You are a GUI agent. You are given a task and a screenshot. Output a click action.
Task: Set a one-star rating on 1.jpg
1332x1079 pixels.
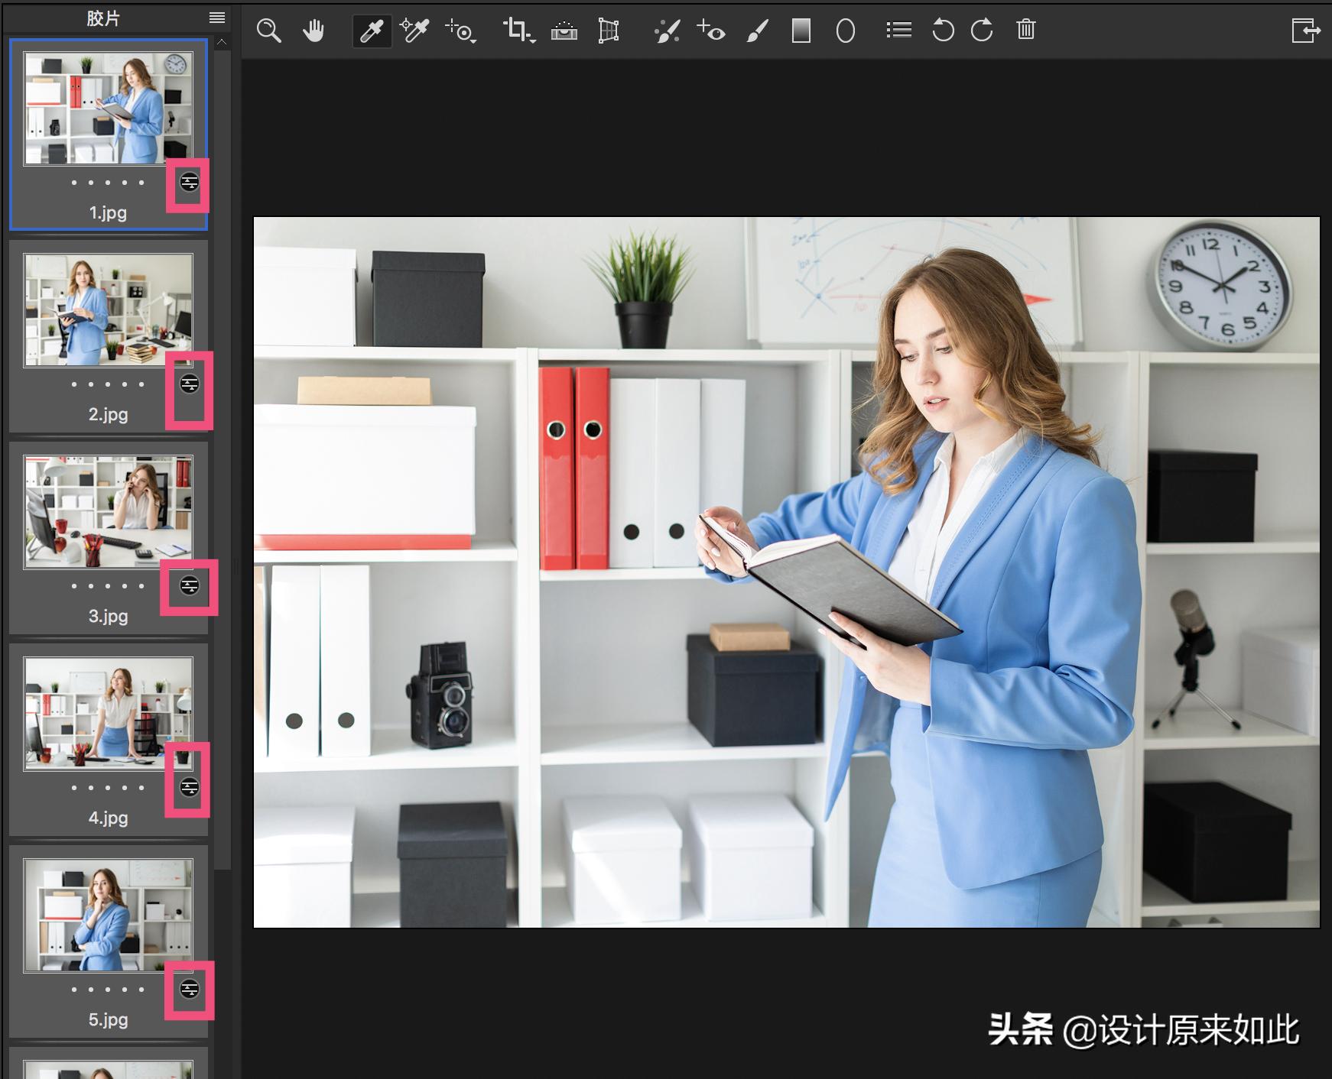tap(74, 183)
